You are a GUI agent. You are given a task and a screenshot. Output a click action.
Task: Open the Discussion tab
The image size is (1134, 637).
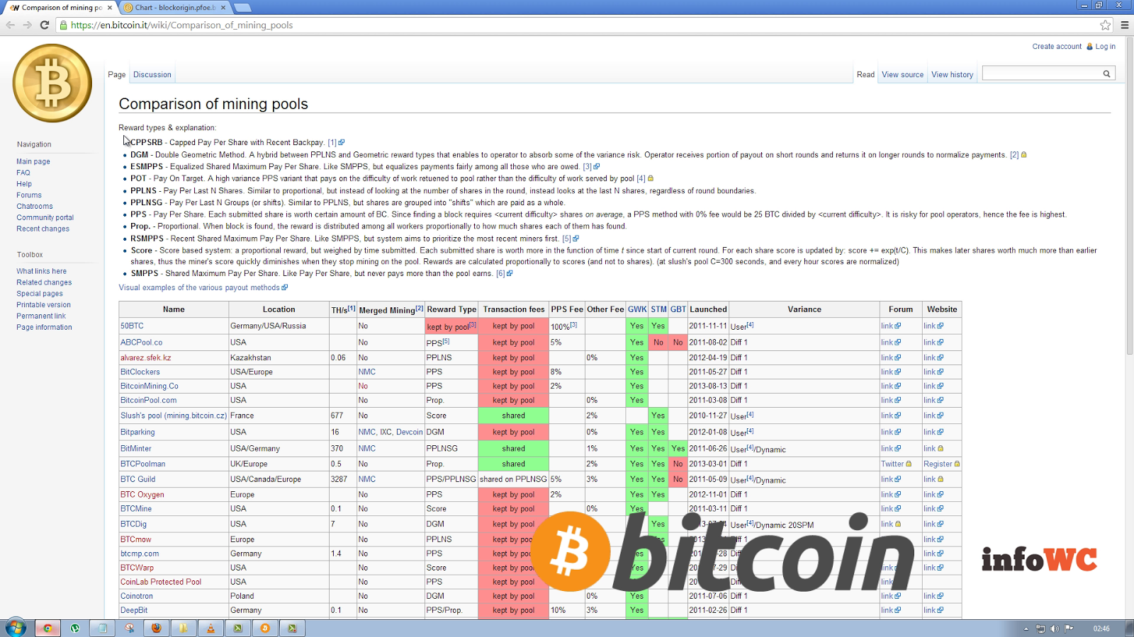(x=152, y=74)
